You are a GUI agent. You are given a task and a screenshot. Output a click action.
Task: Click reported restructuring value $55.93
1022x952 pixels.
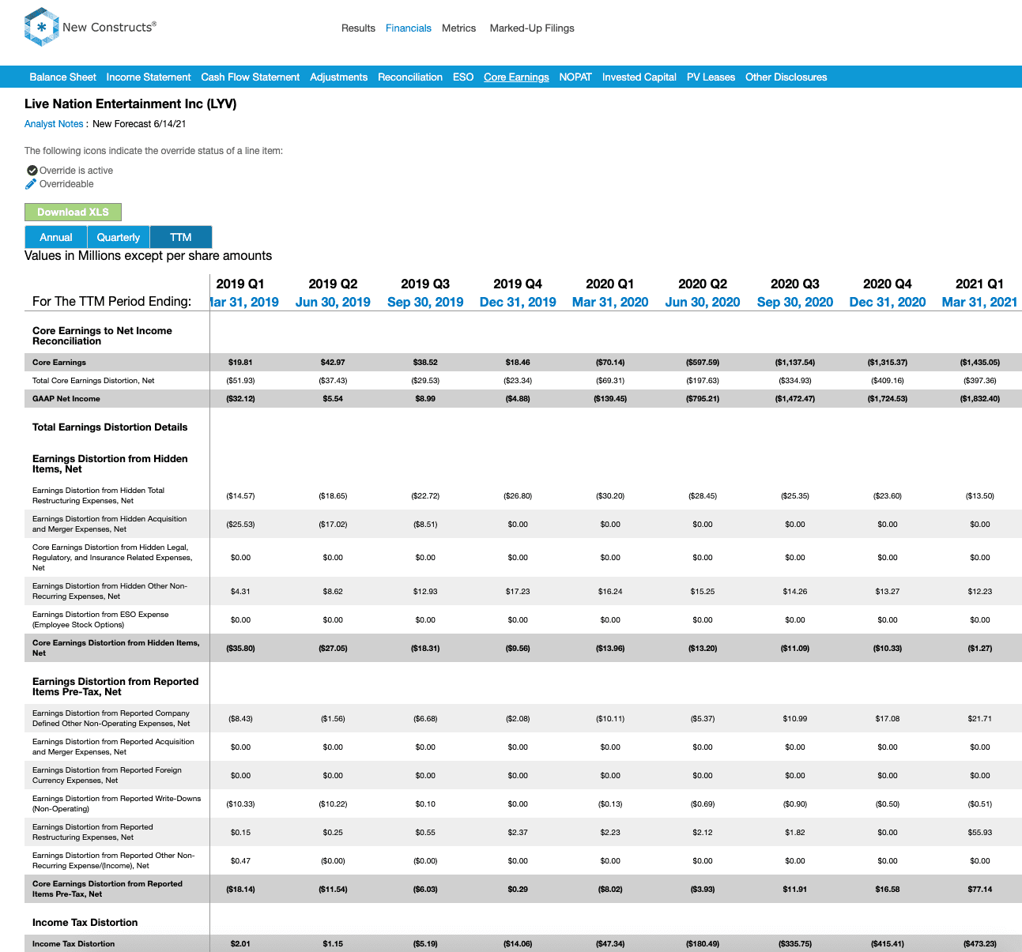coord(980,833)
